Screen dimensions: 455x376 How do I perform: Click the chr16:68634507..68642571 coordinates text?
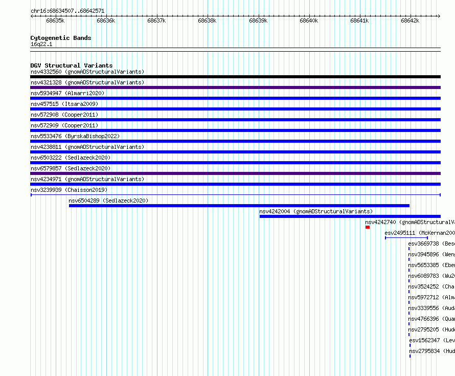coord(67,11)
